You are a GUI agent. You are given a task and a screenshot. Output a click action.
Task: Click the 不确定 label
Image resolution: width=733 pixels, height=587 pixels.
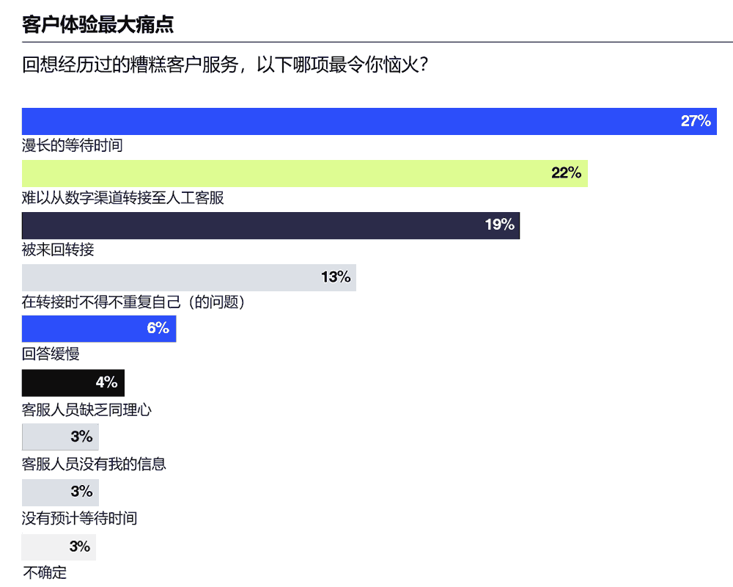45,572
